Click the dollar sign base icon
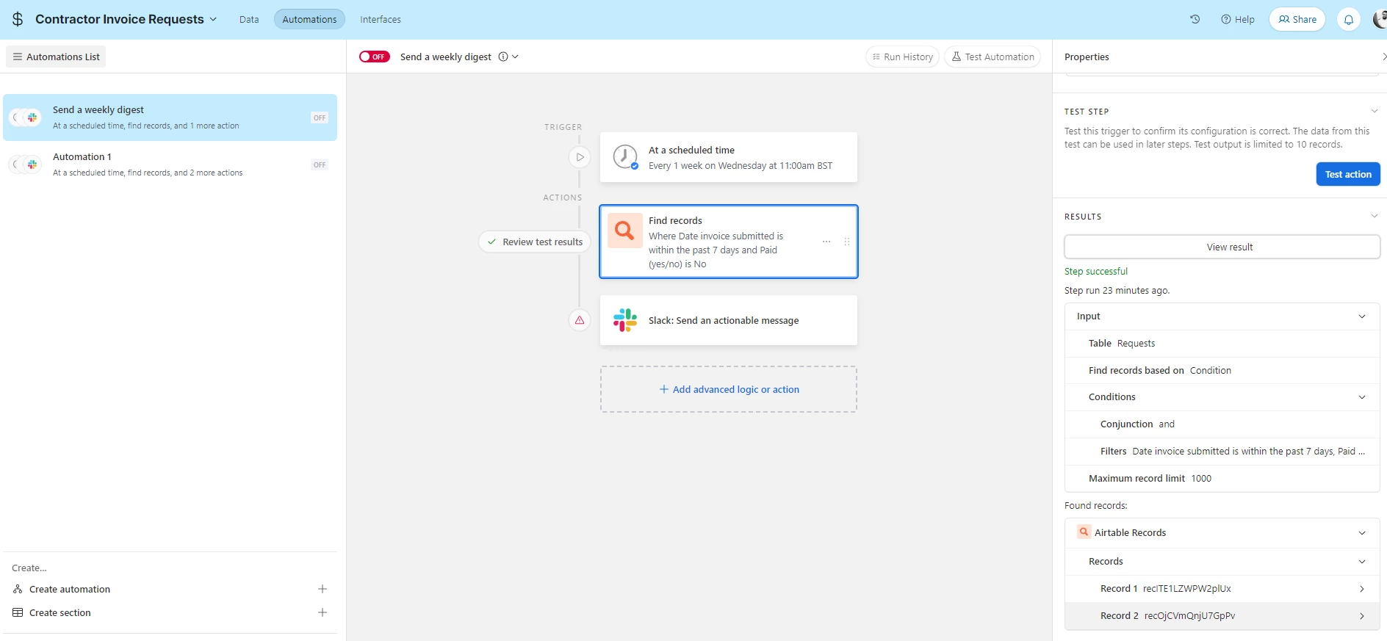The image size is (1387, 641). pyautogui.click(x=18, y=19)
